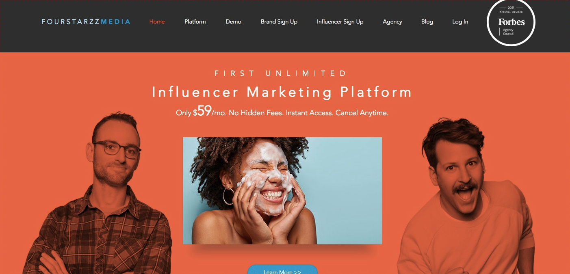Viewport: 570px width, 274px height.
Task: Click the blue MEDIA part of logo
Action: (x=115, y=22)
